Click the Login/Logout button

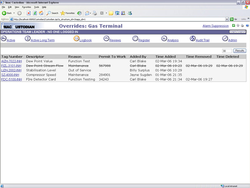[237, 32]
